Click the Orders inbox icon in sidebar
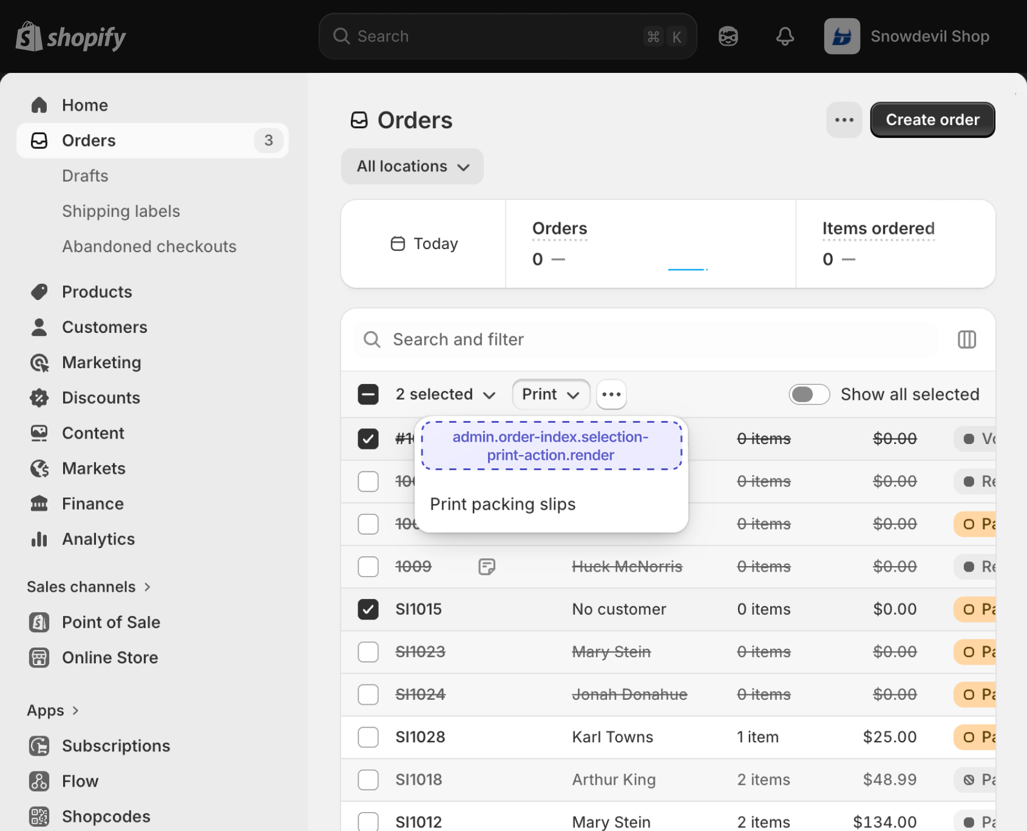The image size is (1027, 831). coord(39,140)
